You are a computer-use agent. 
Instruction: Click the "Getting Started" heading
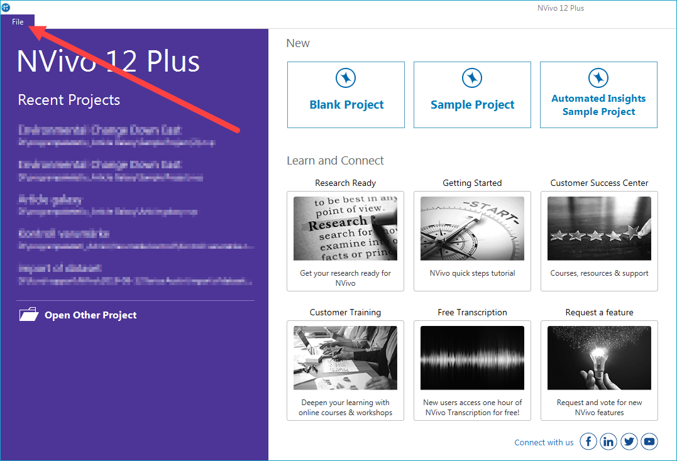pos(472,183)
